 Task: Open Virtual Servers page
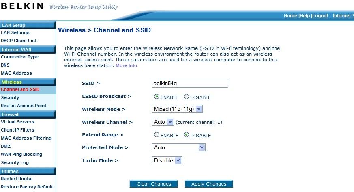tap(17, 122)
